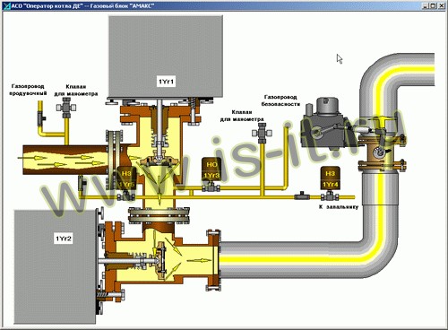Toggle the 1Yr3 HO solenoid valve
The image size is (448, 330).
[211, 169]
